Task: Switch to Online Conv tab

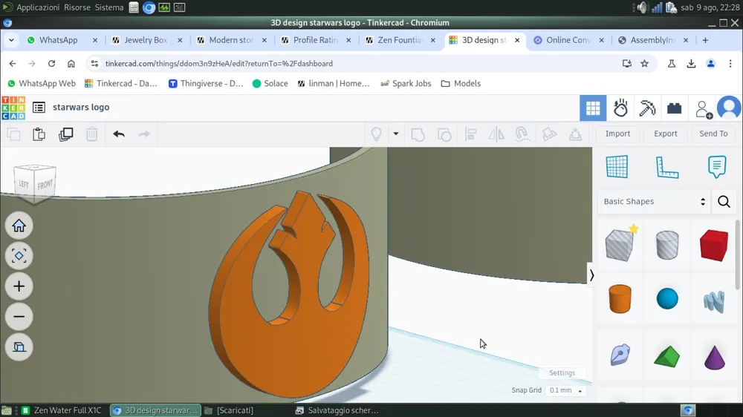Action: pyautogui.click(x=568, y=40)
